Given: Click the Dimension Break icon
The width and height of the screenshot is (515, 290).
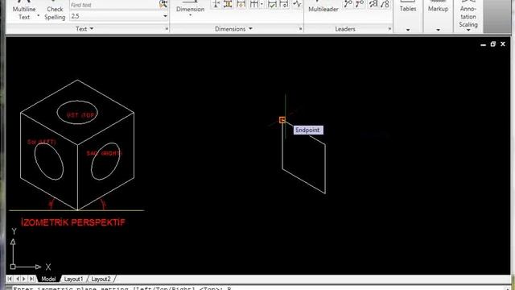Looking at the screenshot, I should 216,4.
